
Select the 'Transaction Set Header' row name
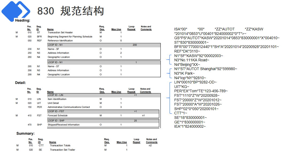click(x=60, y=33)
